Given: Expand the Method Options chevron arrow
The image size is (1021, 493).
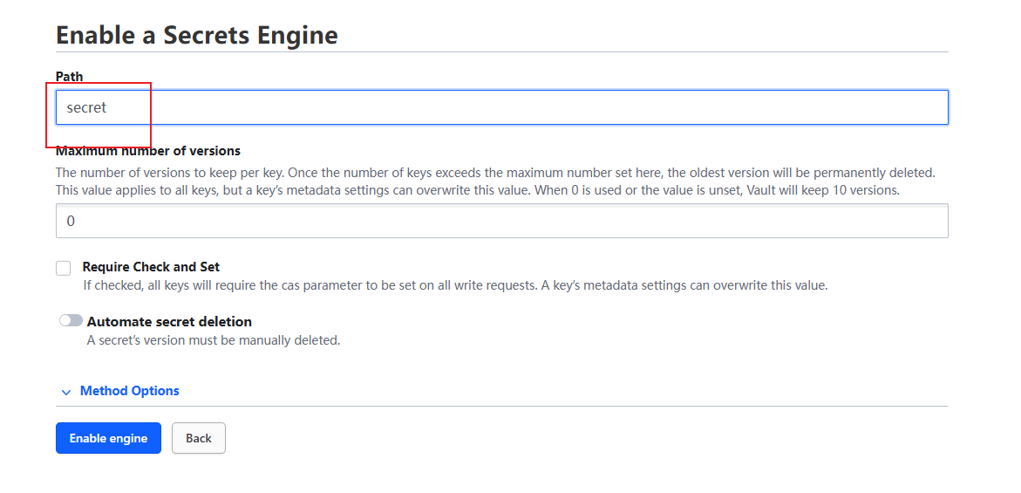Looking at the screenshot, I should click(66, 392).
